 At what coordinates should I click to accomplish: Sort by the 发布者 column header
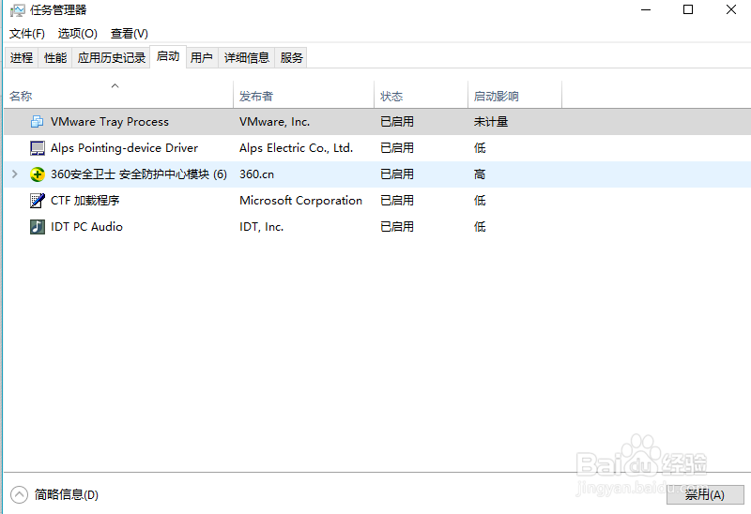click(303, 95)
